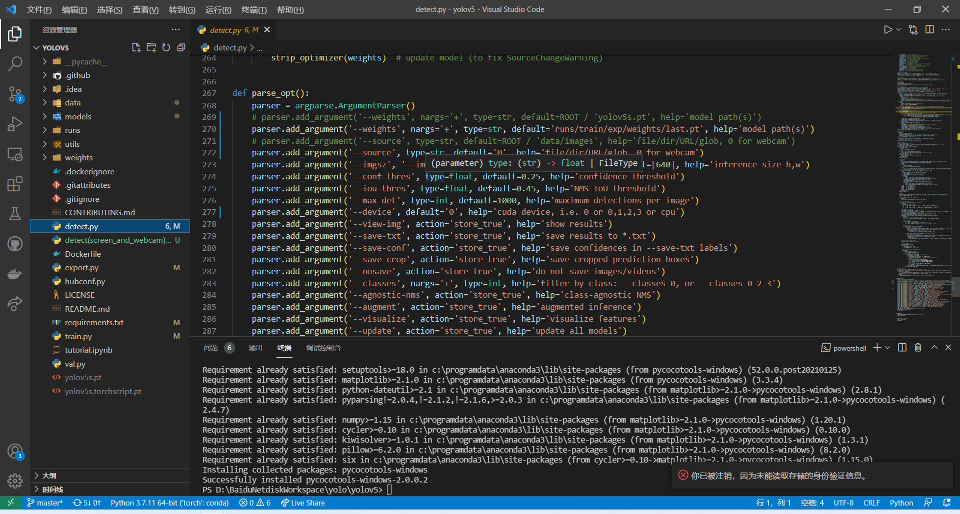Open explorer header more actions ellipsis
Screen dimensions: 960x514
pyautogui.click(x=175, y=29)
